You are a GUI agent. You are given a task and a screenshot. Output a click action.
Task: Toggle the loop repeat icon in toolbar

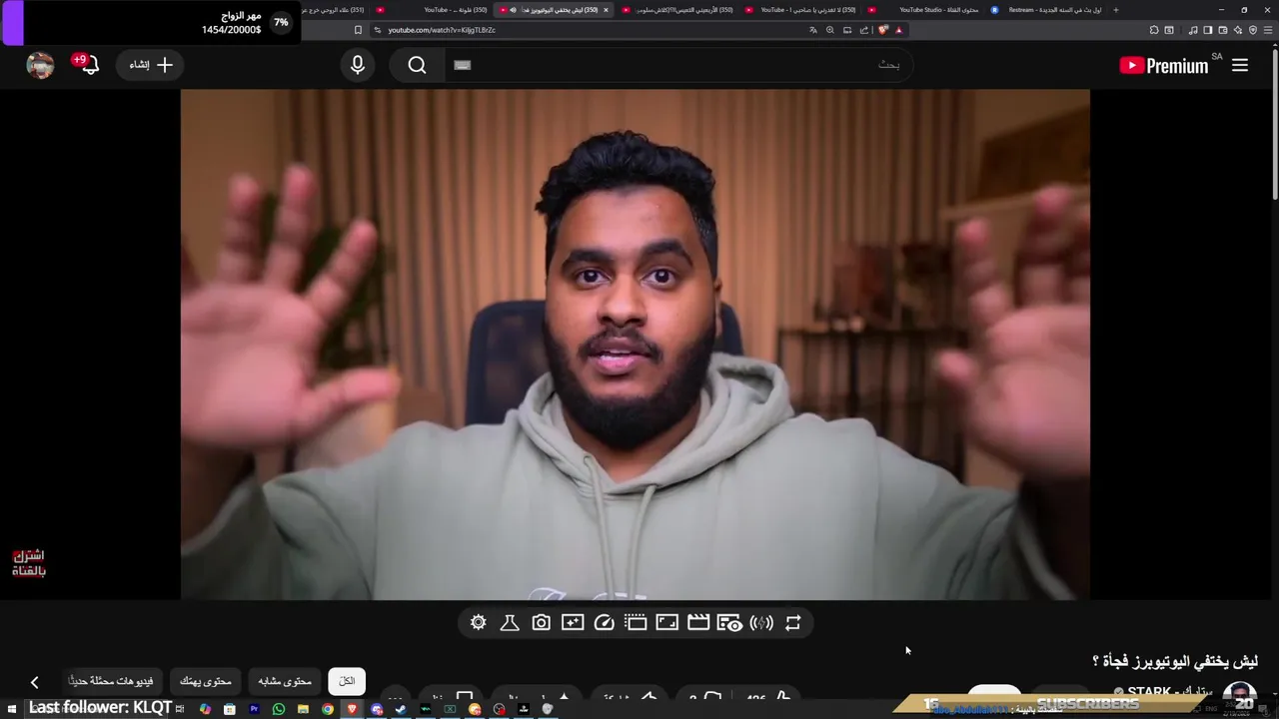(x=792, y=623)
